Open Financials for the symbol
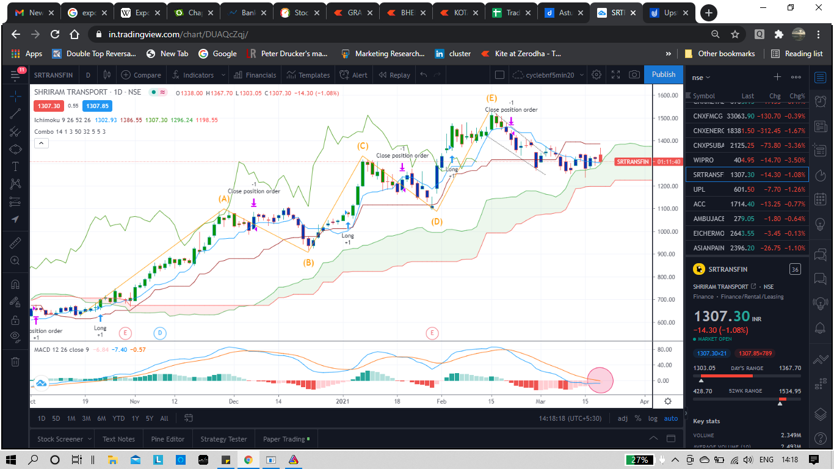Viewport: 834px width, 469px height. click(255, 75)
